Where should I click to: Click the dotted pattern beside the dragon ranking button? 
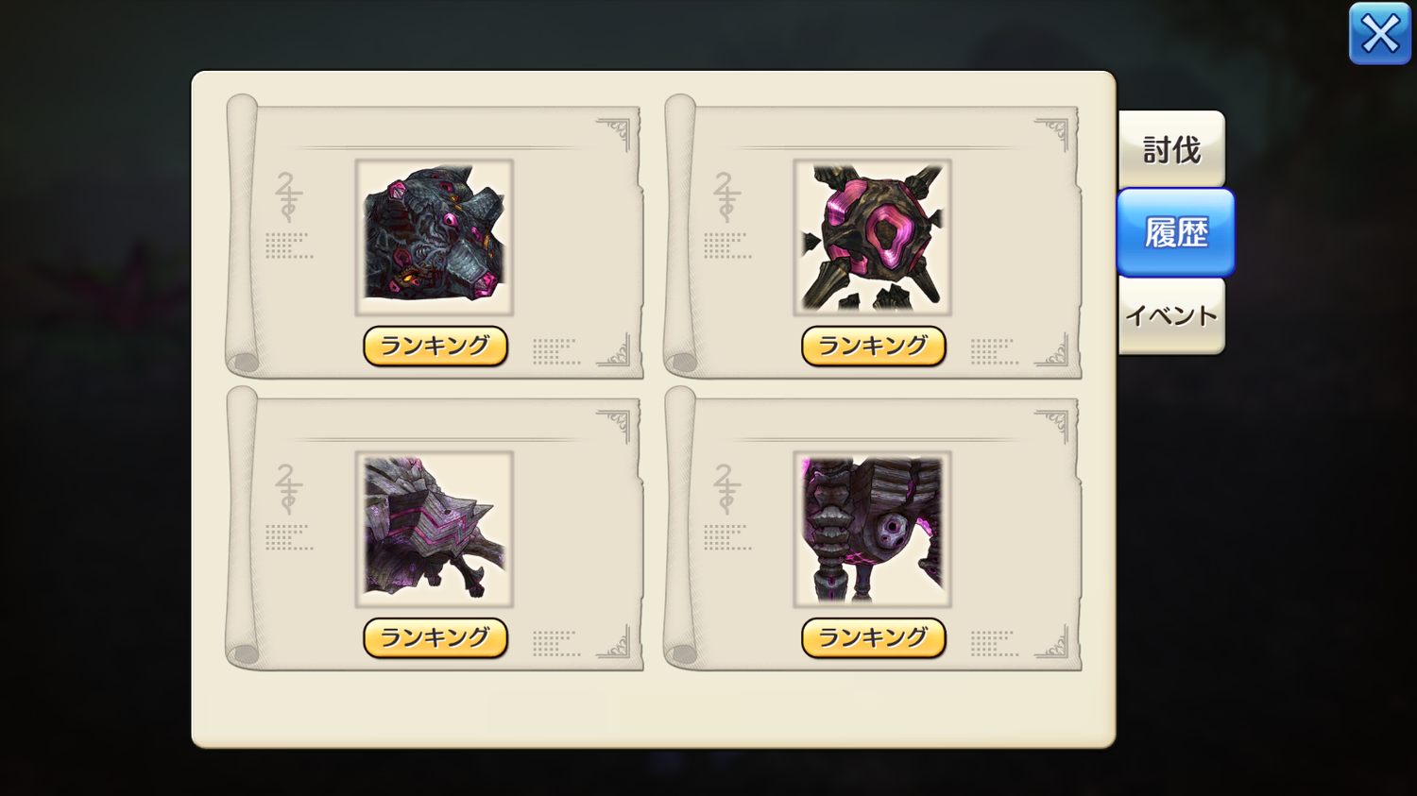click(x=555, y=643)
